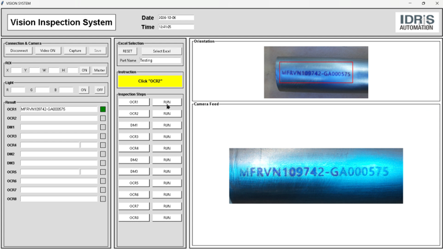
Task: Click the green OCR1 status indicator
Action: [x=103, y=109]
